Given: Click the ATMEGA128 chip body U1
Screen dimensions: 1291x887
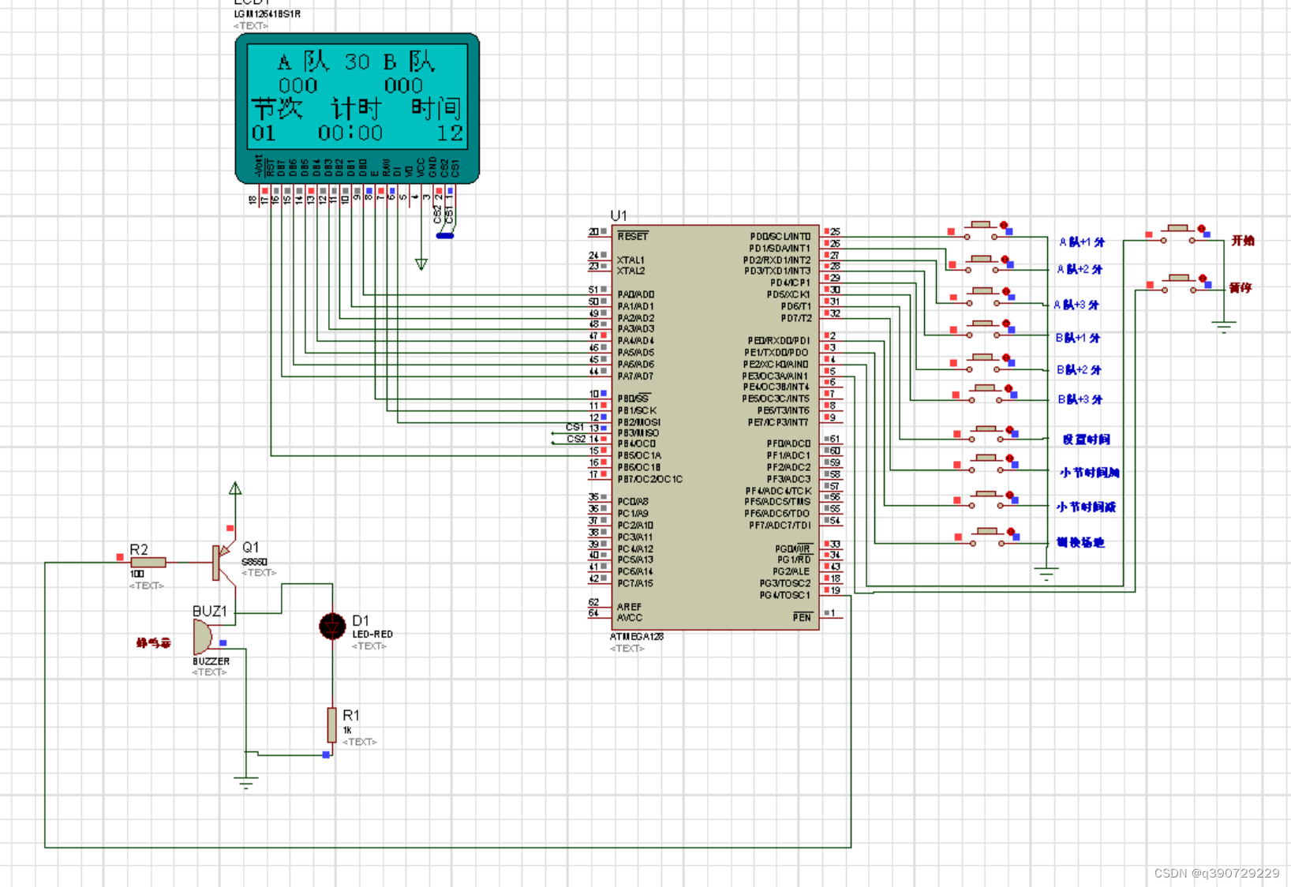Looking at the screenshot, I should 714,426.
